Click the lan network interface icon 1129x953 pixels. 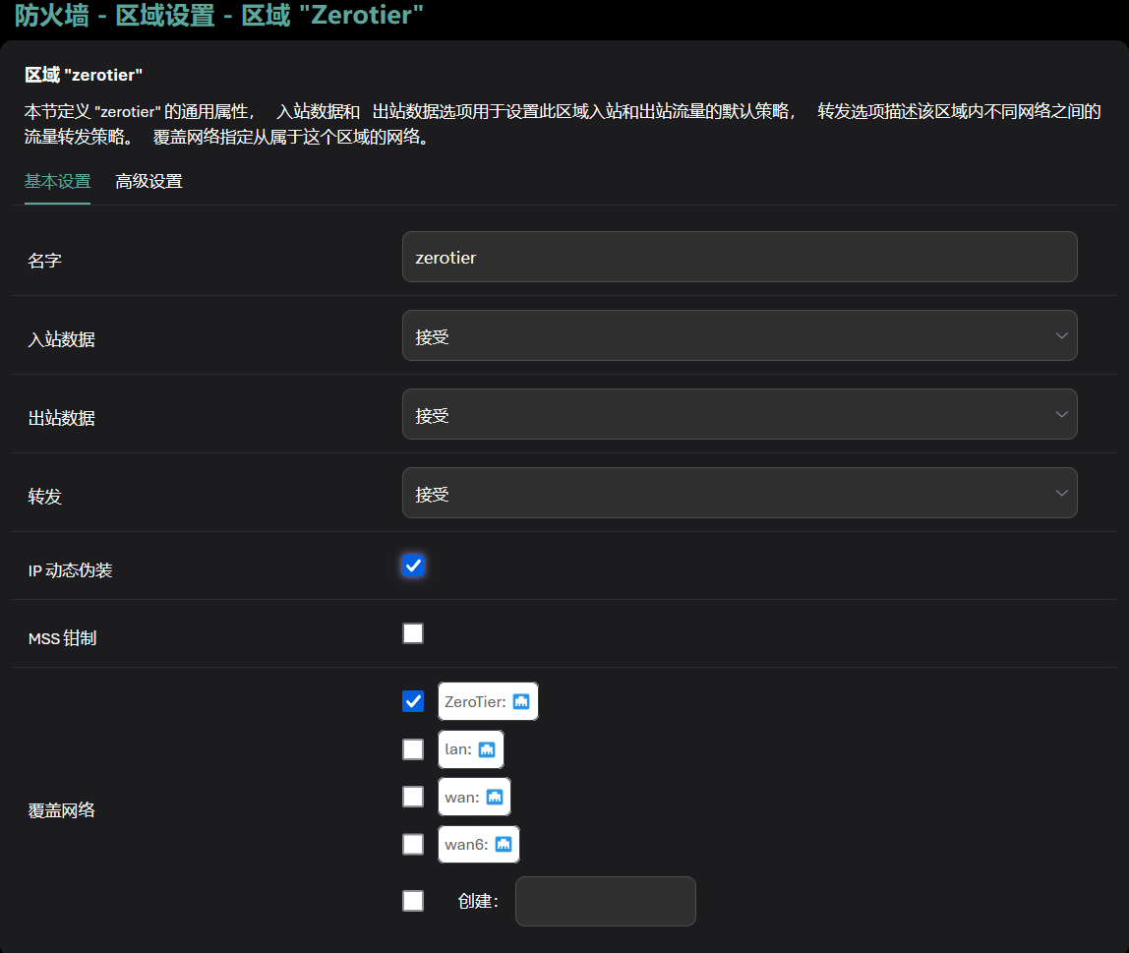[x=487, y=749]
